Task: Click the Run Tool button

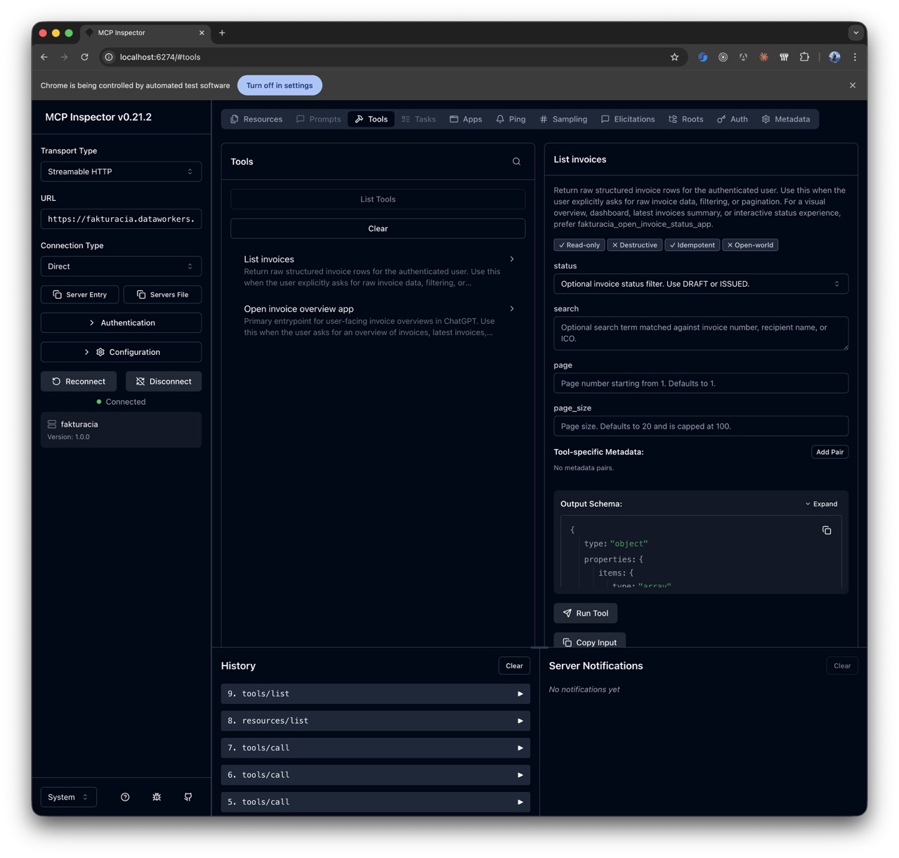Action: click(x=585, y=613)
